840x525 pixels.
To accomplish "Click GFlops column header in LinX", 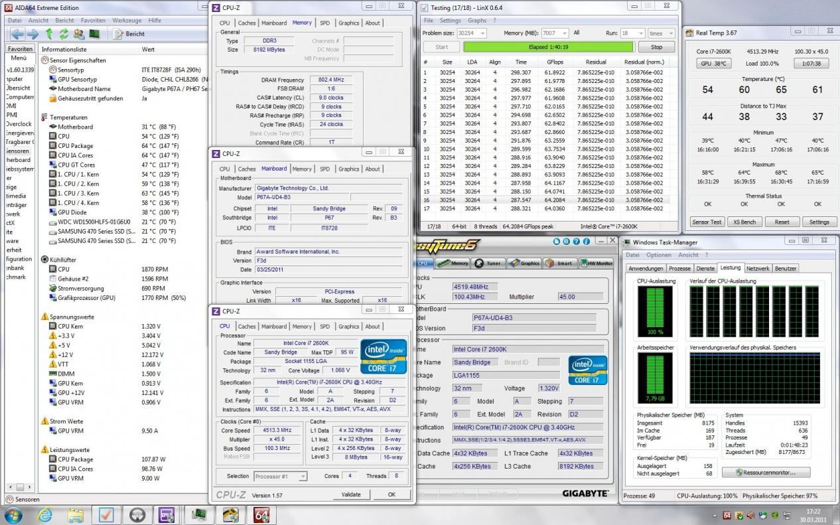I will click(555, 62).
